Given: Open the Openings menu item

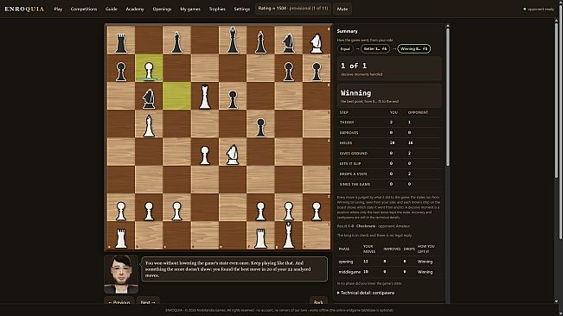Looking at the screenshot, I should click(x=162, y=9).
